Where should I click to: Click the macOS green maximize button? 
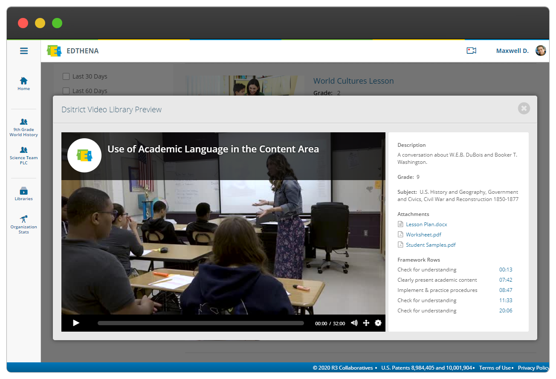(x=57, y=23)
